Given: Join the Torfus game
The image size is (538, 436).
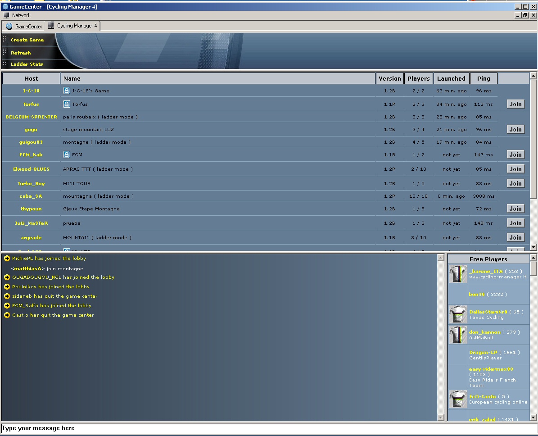Looking at the screenshot, I should pyautogui.click(x=515, y=104).
